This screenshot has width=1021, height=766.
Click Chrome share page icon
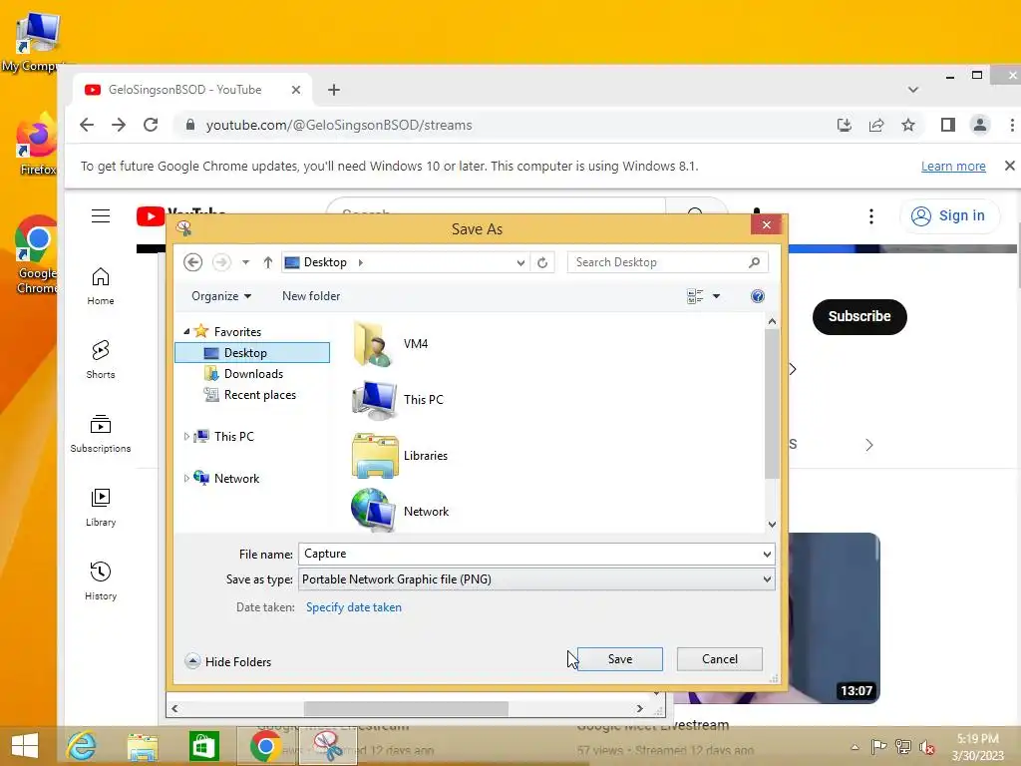coord(876,125)
